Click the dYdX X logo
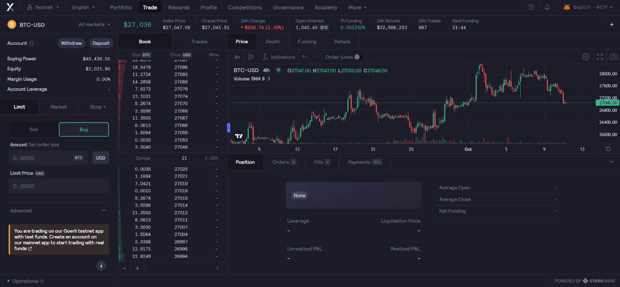Viewport: 620px width, 287px height. coord(10,7)
